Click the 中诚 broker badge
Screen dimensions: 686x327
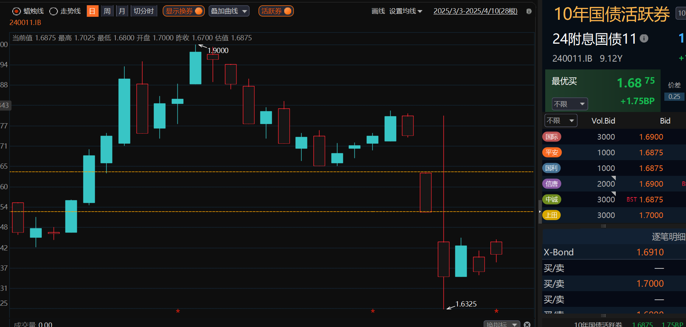click(x=552, y=199)
